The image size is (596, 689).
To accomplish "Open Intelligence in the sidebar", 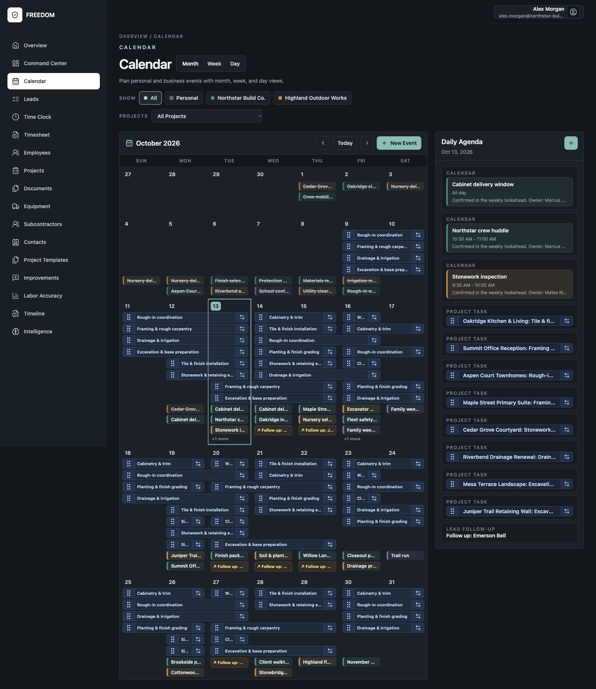I will coord(54,331).
